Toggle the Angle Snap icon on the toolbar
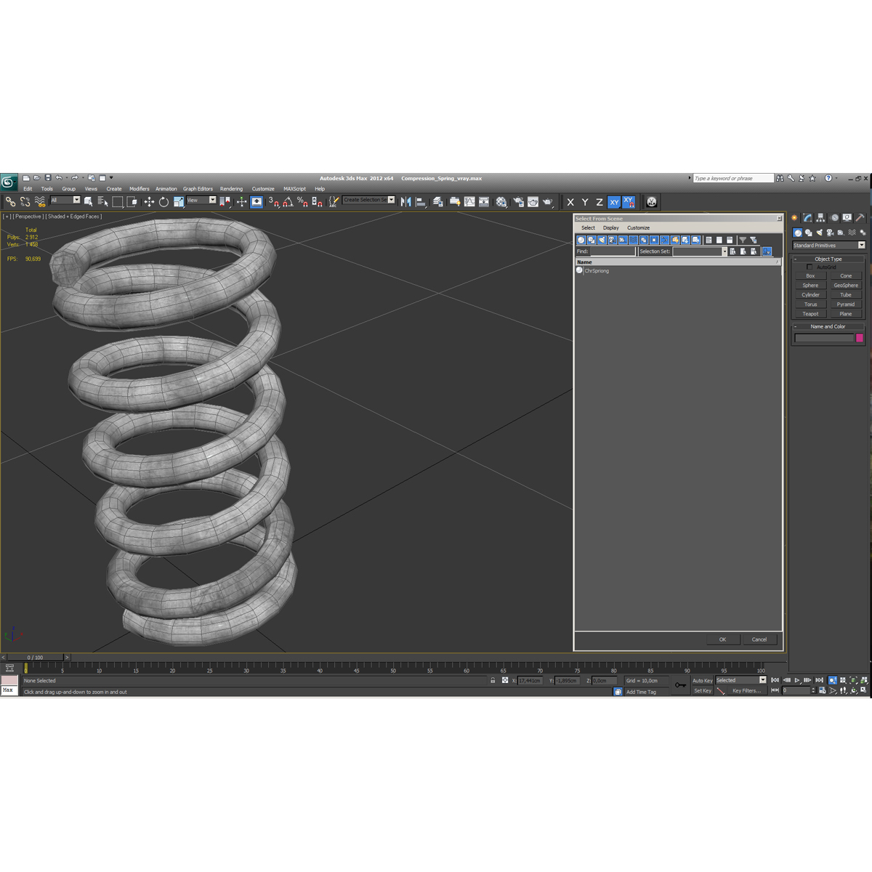The height and width of the screenshot is (872, 872). pyautogui.click(x=288, y=202)
